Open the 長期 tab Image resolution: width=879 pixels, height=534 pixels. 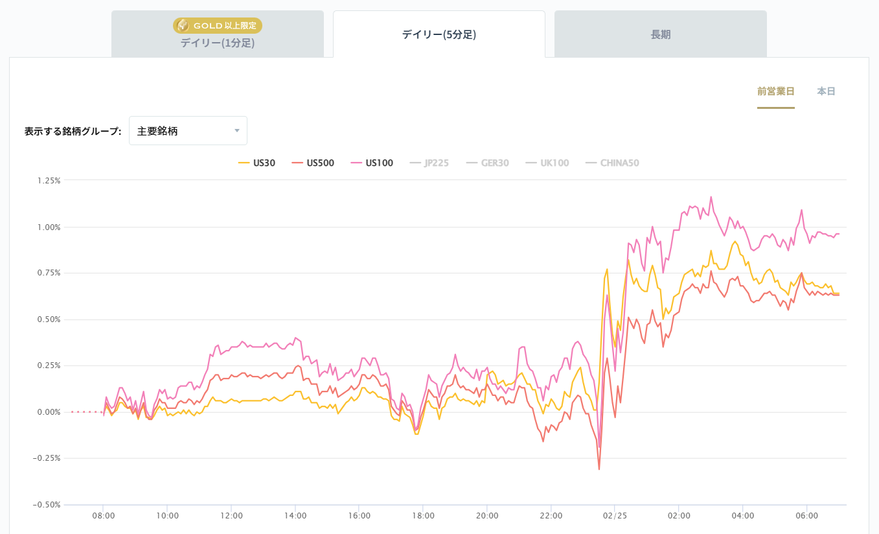coord(660,34)
